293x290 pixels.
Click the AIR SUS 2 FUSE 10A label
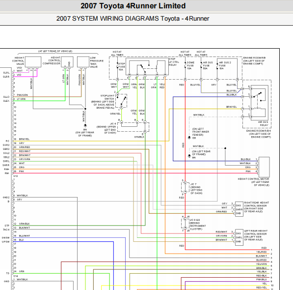(225, 65)
